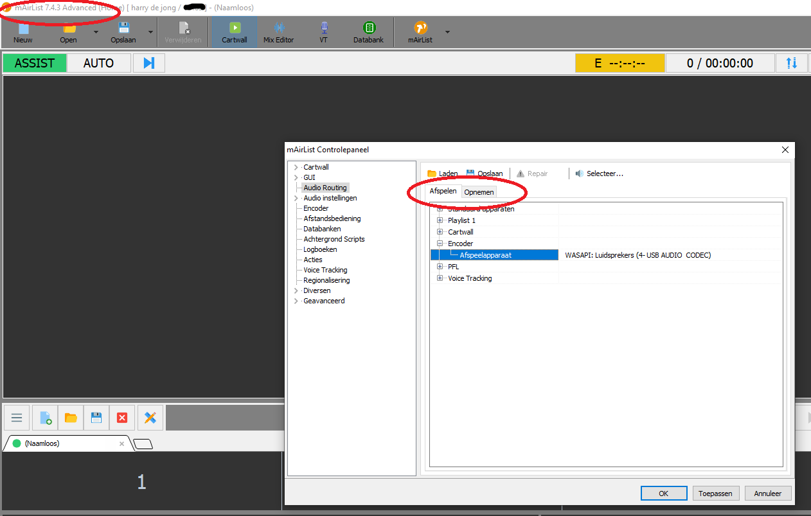811x516 pixels.
Task: Click the save playlist floppy icon
Action: (x=96, y=418)
